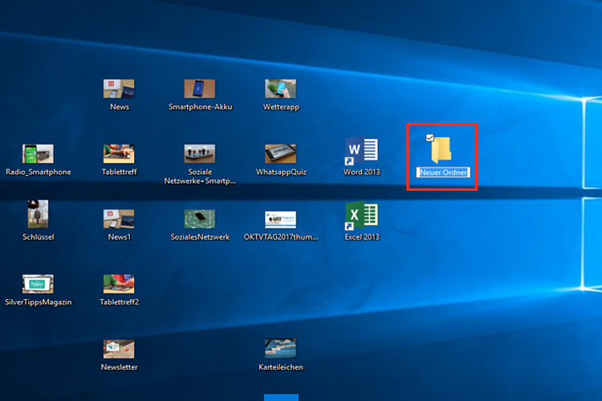Select the OKTVTAG2017thum... image icon
The image size is (602, 401).
[281, 219]
